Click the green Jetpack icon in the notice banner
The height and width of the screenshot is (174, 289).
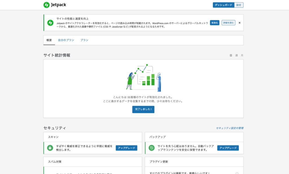coord(50,23)
